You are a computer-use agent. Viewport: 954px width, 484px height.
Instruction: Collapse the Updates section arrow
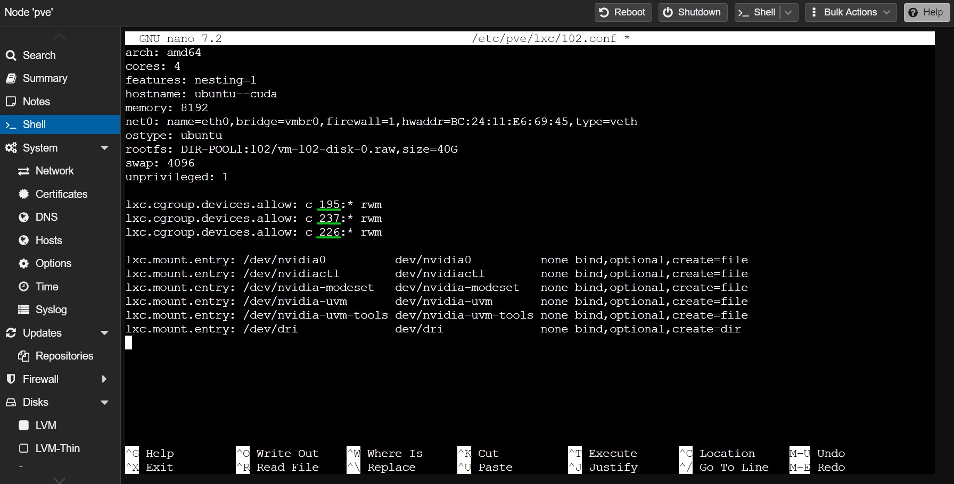coord(104,333)
